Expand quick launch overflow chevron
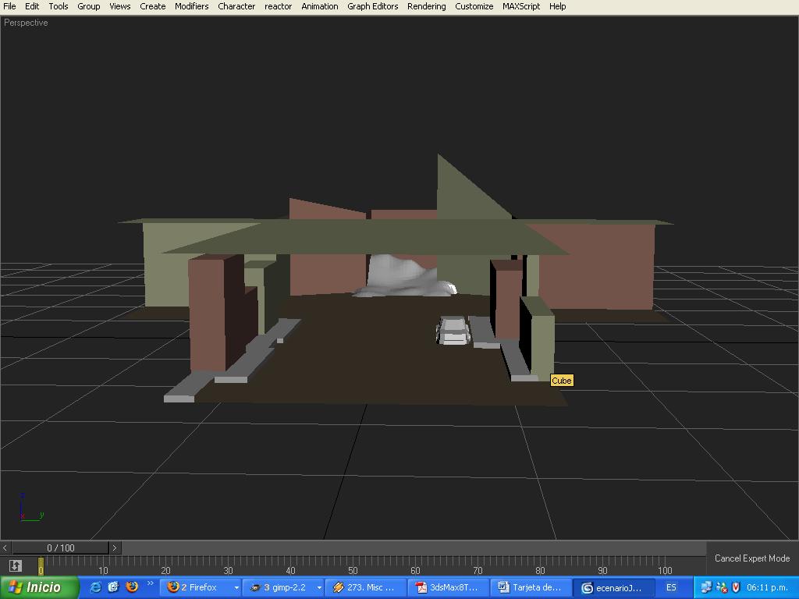The width and height of the screenshot is (799, 599). pyautogui.click(x=150, y=583)
